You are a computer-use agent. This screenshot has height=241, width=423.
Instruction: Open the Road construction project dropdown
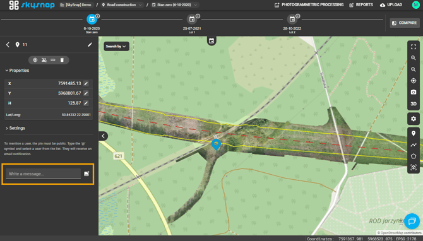click(122, 5)
